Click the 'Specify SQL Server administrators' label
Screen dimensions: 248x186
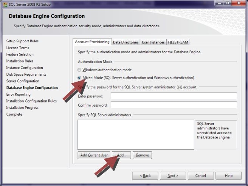(x=104, y=115)
